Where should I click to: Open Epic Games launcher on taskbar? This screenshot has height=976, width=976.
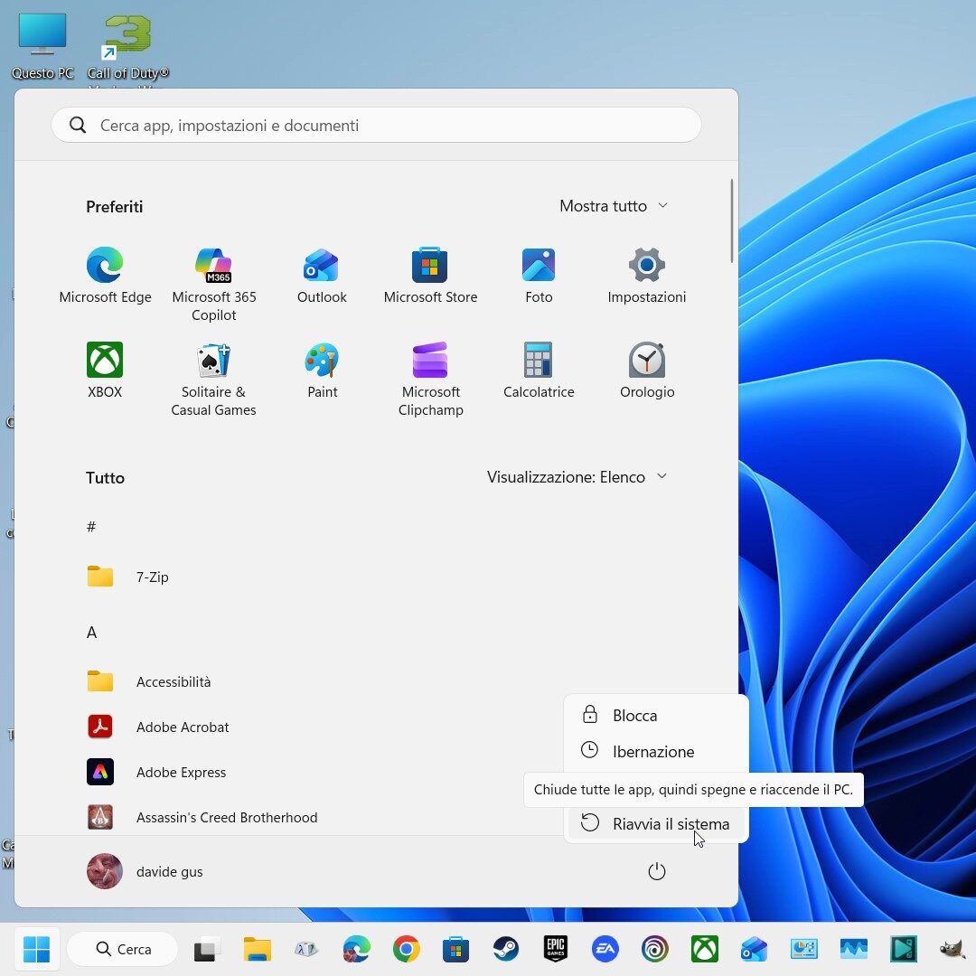click(x=555, y=949)
